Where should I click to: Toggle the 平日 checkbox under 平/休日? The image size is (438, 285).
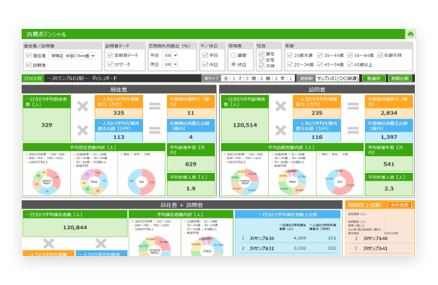click(x=205, y=55)
